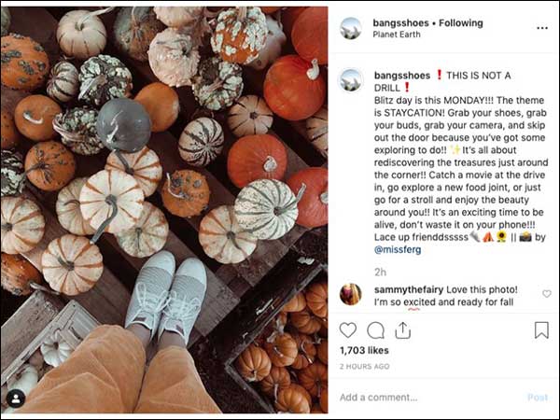560x420 pixels.
Task: Like sammythefairy's comment with the small heart
Action: pyautogui.click(x=546, y=294)
